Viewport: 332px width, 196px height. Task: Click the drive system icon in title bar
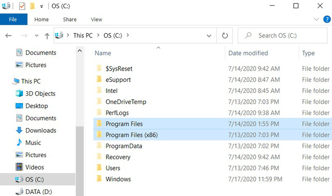[x=6, y=6]
